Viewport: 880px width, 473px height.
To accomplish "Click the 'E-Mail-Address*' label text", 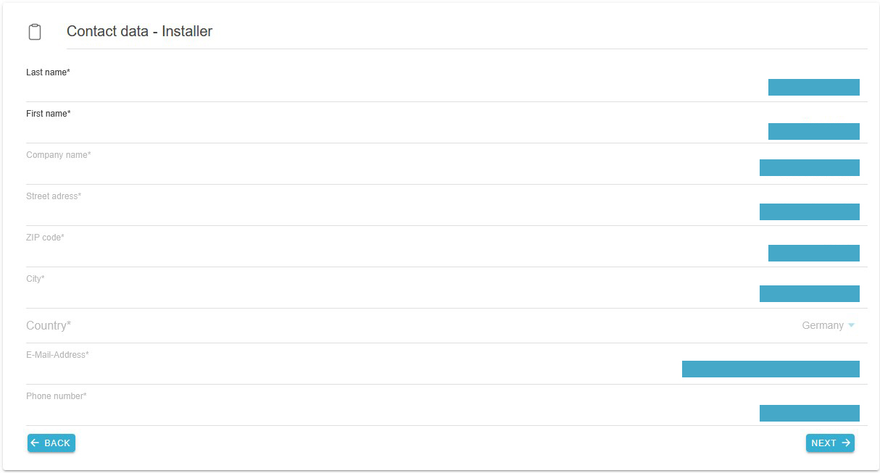I will pos(57,355).
